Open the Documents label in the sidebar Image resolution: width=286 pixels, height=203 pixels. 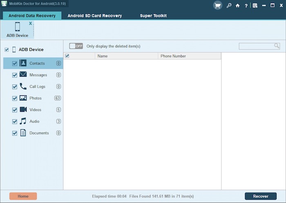point(39,133)
